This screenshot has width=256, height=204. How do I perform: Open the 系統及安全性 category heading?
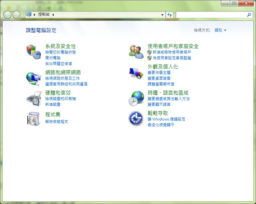tap(61, 46)
